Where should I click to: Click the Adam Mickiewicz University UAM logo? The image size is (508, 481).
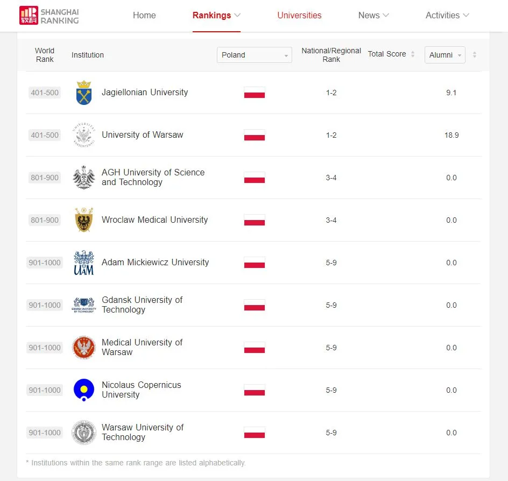pos(84,263)
